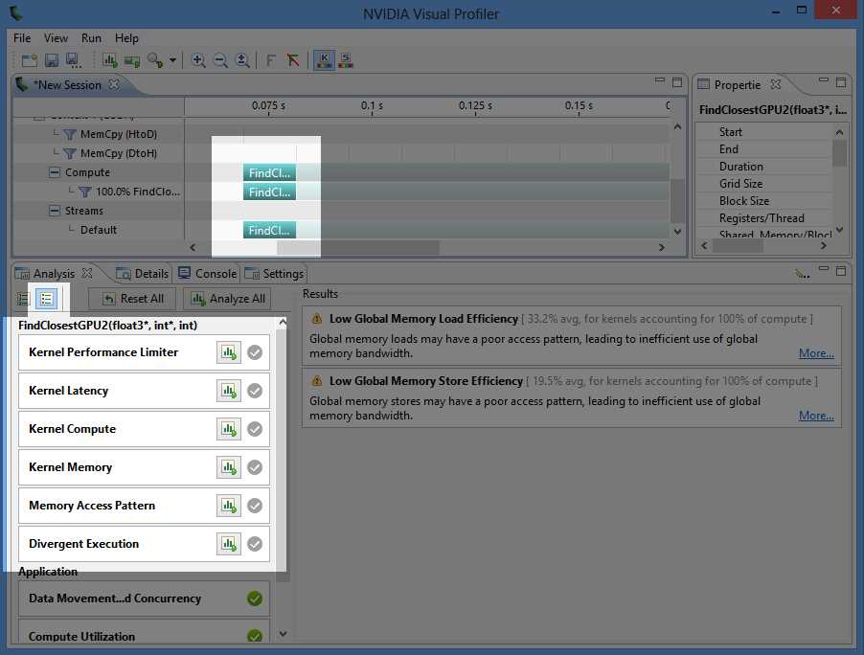Select the FindCl... block in Default stream row
This screenshot has height=655, width=864.
(x=269, y=230)
